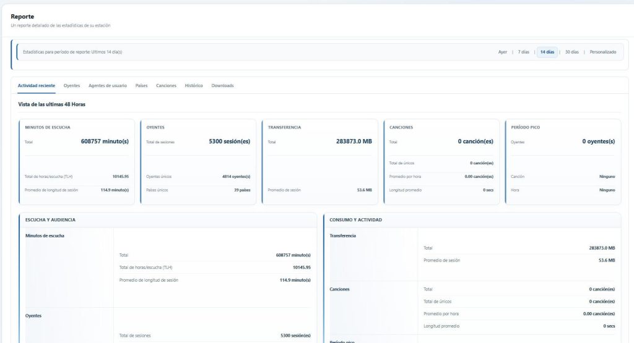Viewport: 634px width, 343px height.
Task: Click the Canciones summary card
Action: [x=441, y=162]
